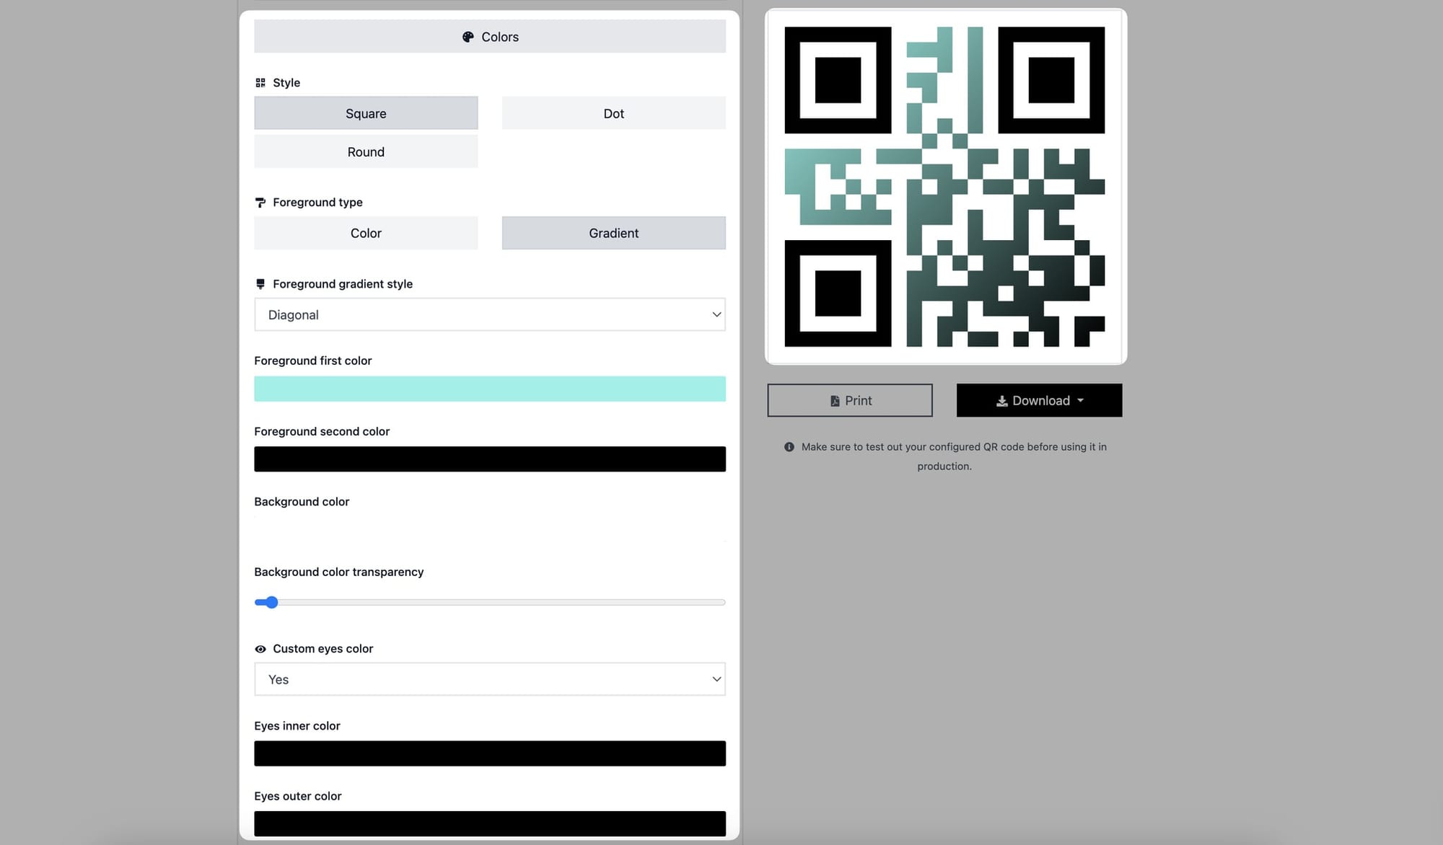The image size is (1443, 845).
Task: Click the Download button
Action: (1040, 399)
